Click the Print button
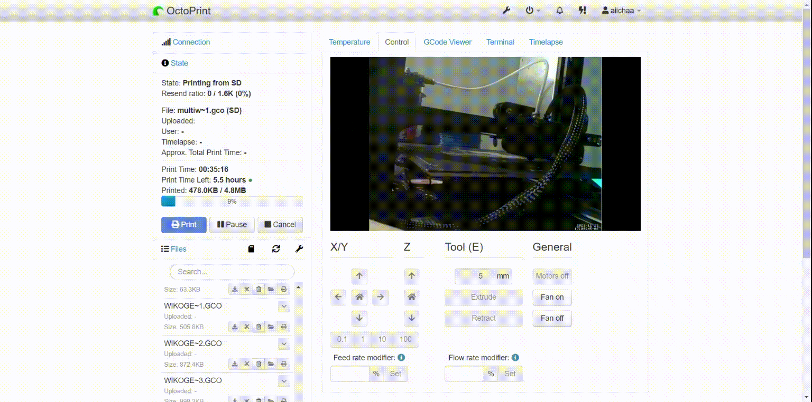The width and height of the screenshot is (812, 402). pyautogui.click(x=184, y=225)
